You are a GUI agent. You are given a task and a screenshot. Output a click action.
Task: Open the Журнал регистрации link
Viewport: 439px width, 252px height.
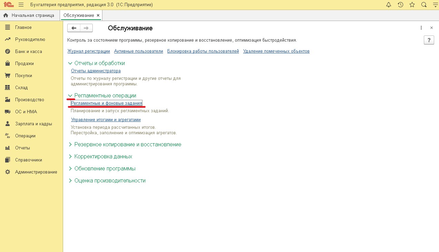89,51
